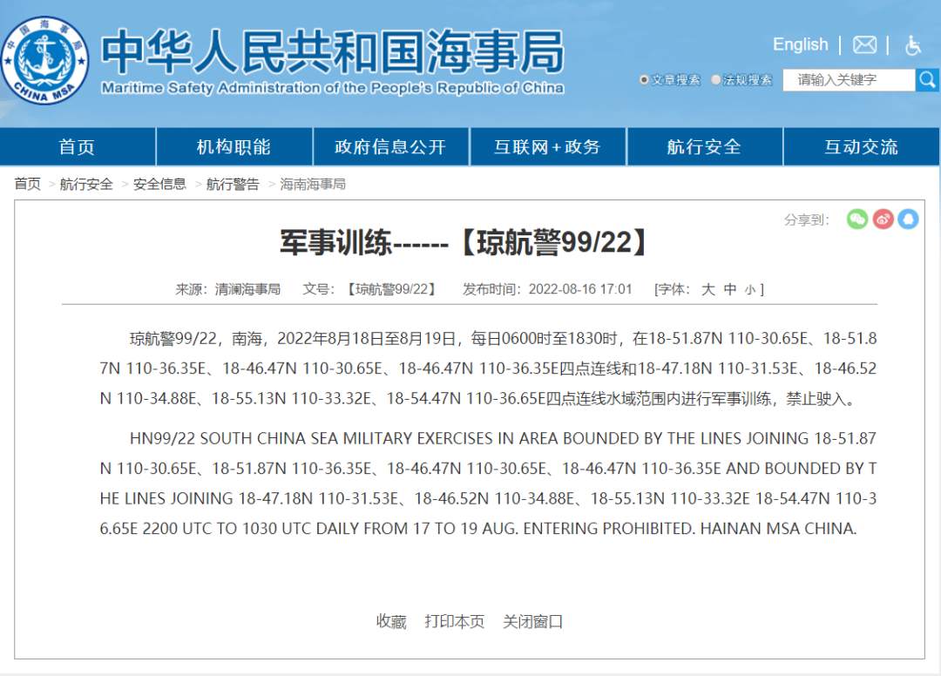Go to 安全信息 in the breadcrumb
This screenshot has width=941, height=676.
pyautogui.click(x=159, y=184)
